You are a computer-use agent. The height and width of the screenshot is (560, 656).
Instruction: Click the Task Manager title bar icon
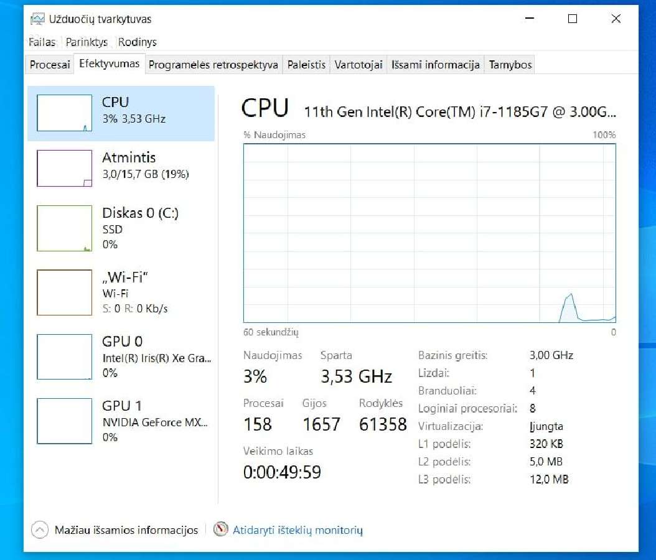[x=37, y=19]
